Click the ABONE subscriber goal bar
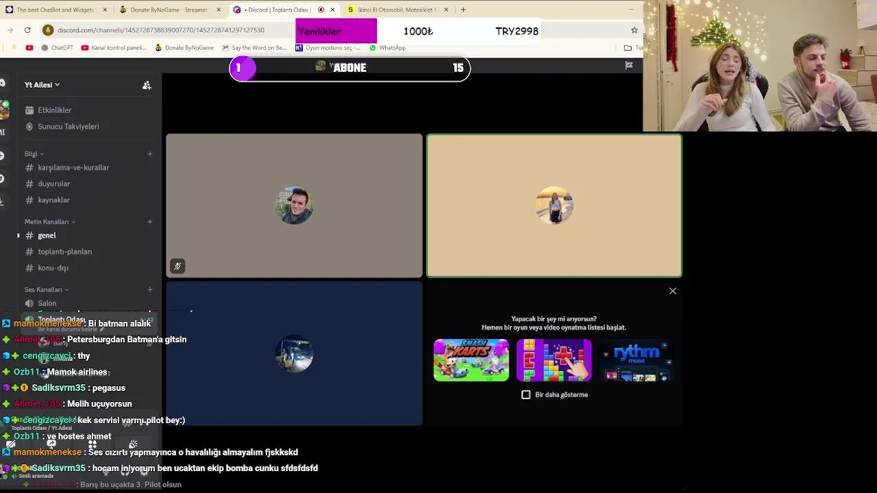Image resolution: width=877 pixels, height=493 pixels. pos(349,68)
